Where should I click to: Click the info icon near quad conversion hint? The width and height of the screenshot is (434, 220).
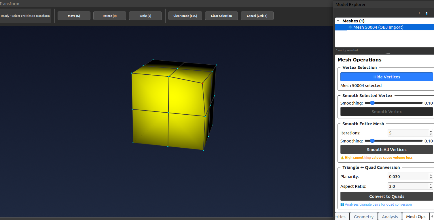342,204
